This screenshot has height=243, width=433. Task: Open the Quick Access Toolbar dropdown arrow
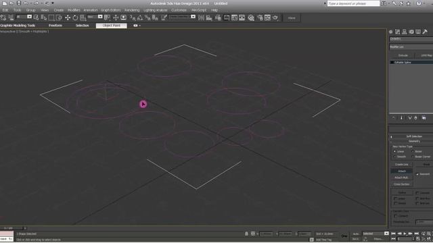(53, 3)
